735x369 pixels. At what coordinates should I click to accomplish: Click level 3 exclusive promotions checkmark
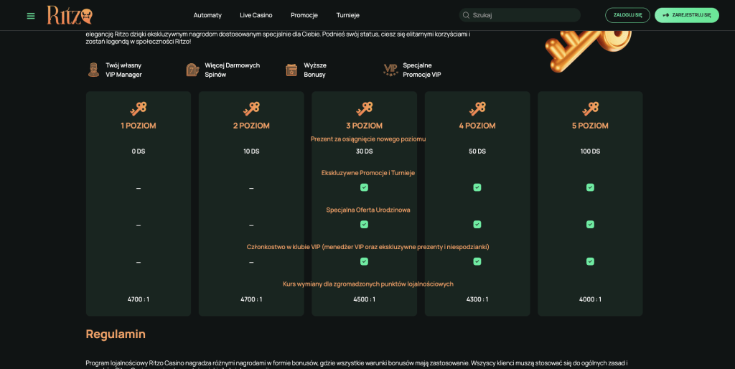tap(364, 187)
